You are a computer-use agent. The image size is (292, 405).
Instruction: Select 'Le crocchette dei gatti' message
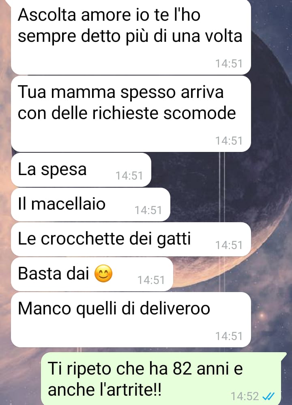tap(131, 239)
